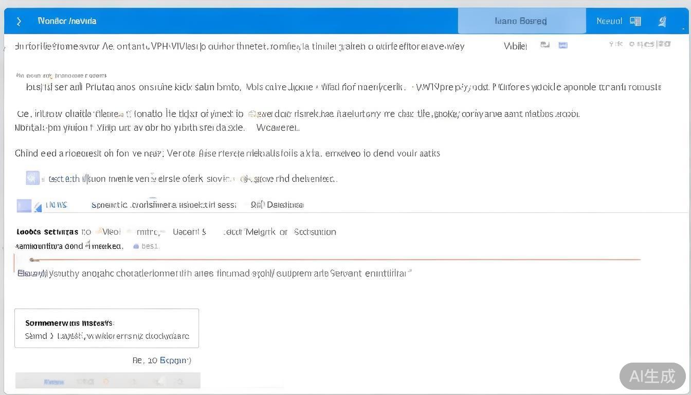Select "Uacenl S" in the settings row
This screenshot has width=691, height=395.
[x=189, y=232]
